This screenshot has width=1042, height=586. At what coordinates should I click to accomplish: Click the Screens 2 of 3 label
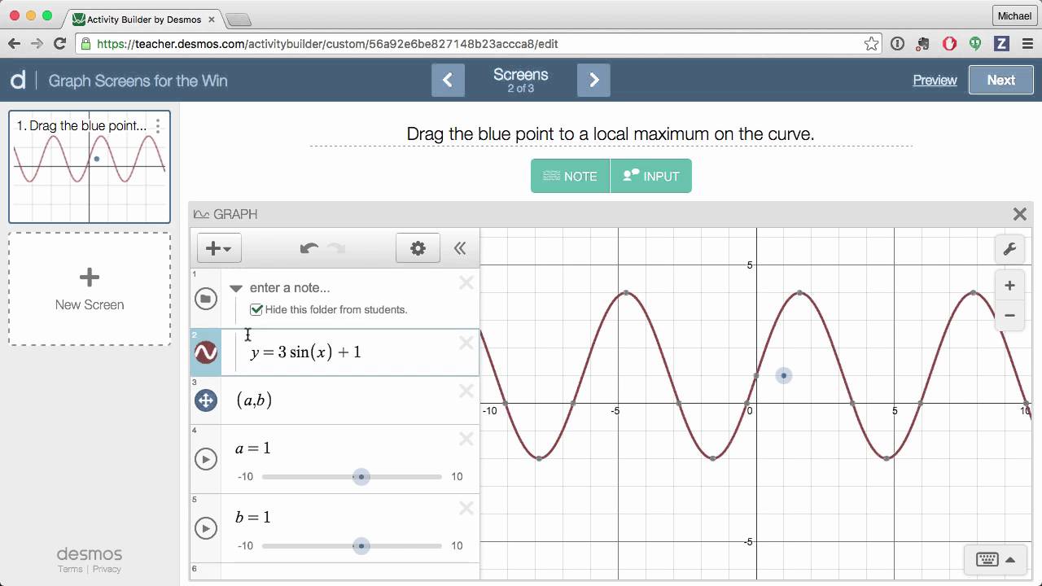click(x=521, y=80)
